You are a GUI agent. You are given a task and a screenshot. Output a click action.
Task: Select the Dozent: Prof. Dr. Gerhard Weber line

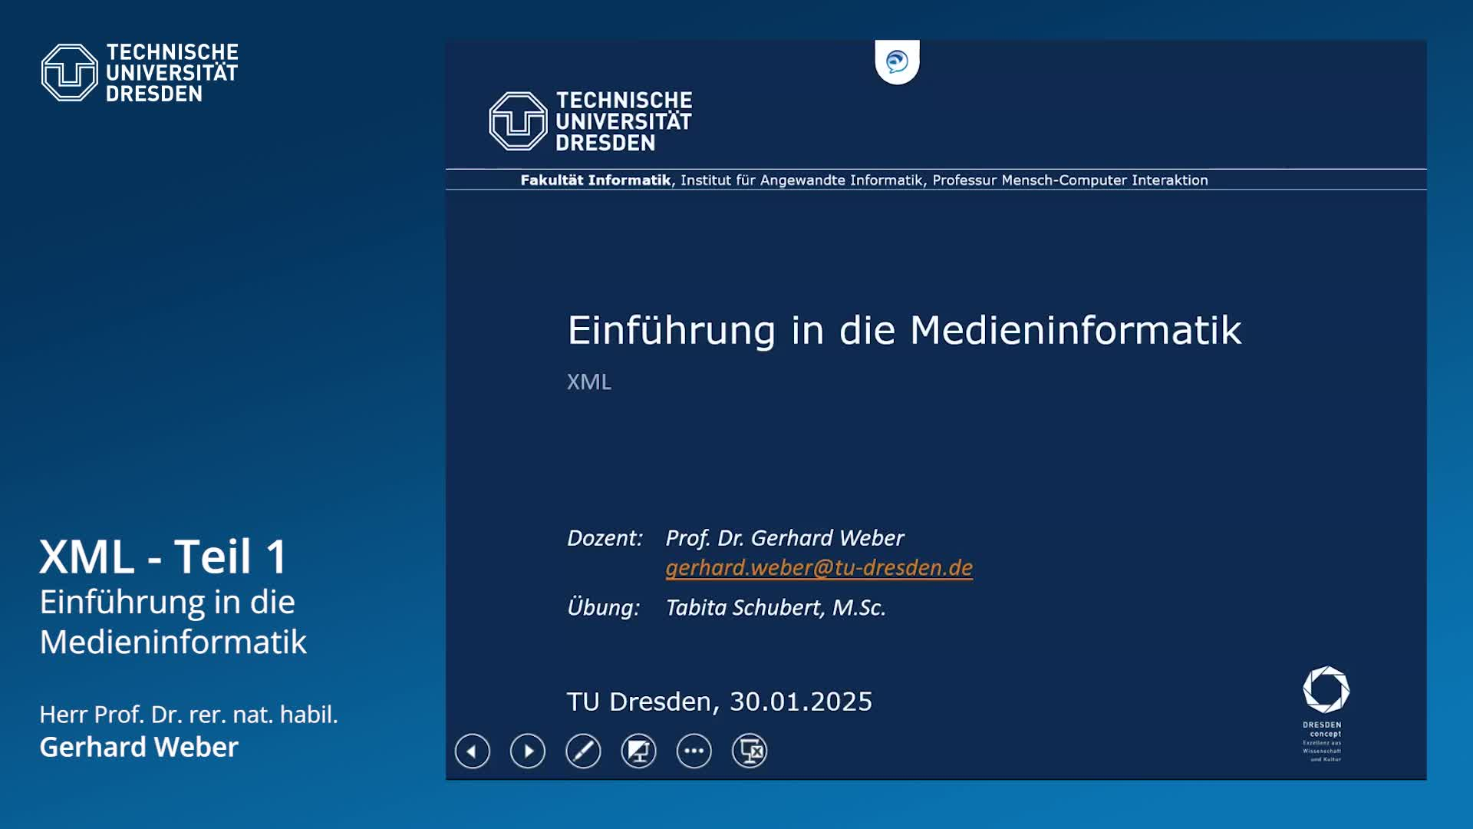point(736,537)
